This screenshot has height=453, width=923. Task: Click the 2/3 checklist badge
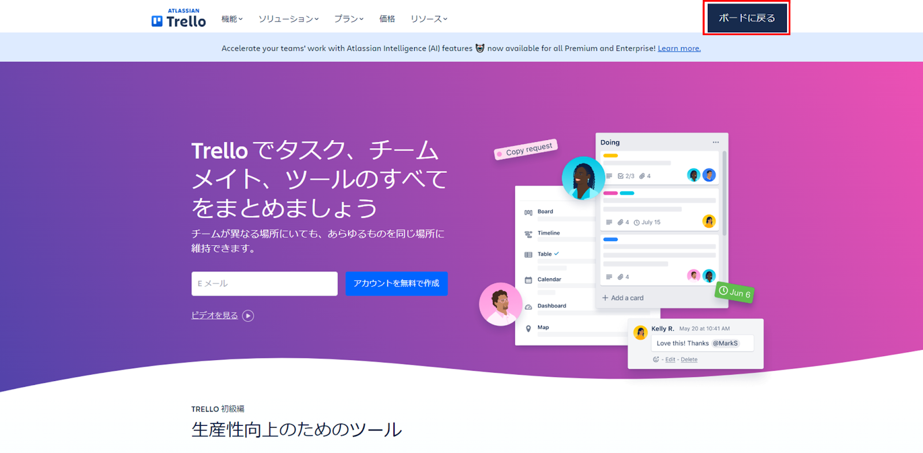tap(626, 176)
